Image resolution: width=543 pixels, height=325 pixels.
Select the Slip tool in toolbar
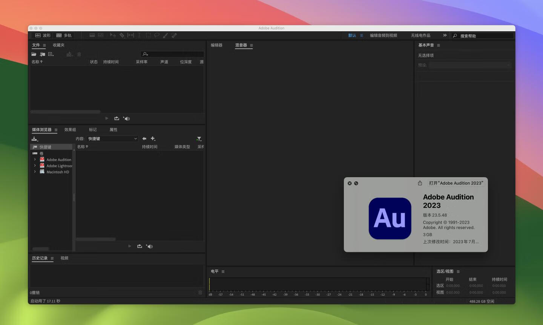130,35
